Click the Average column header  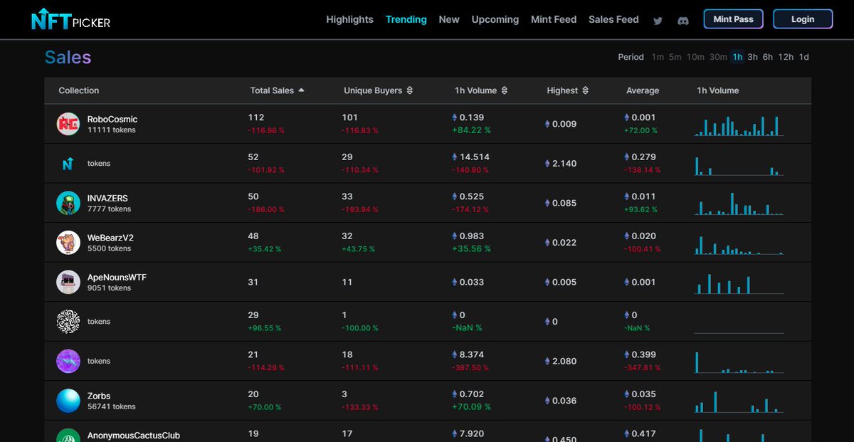tap(643, 90)
